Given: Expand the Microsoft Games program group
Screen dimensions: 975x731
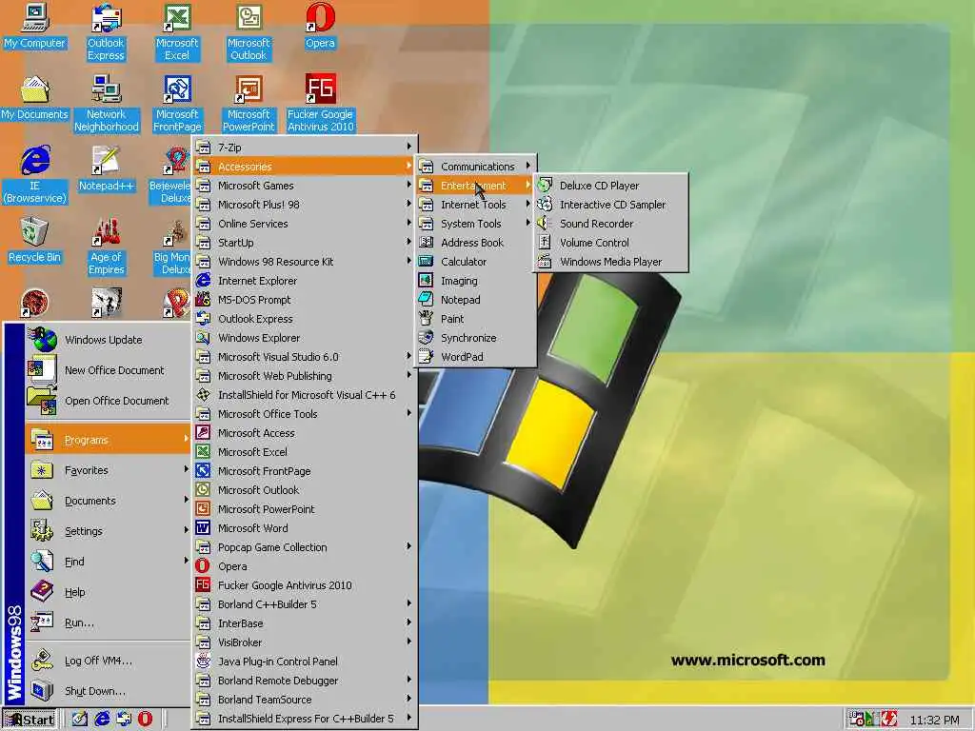Looking at the screenshot, I should point(304,186).
